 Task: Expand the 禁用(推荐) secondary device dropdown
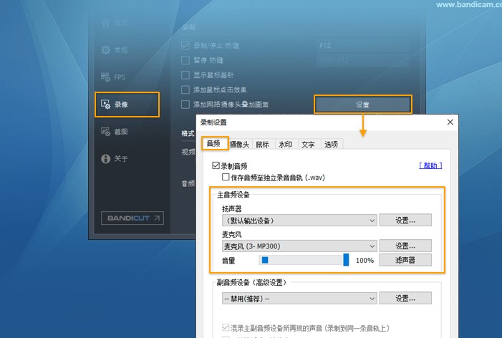[x=299, y=299]
